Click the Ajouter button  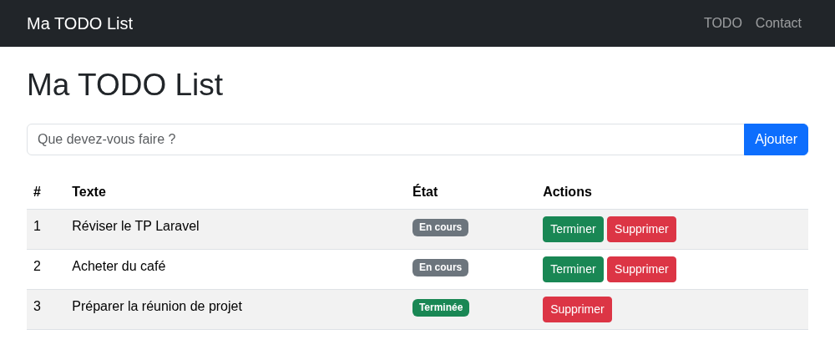[776, 139]
